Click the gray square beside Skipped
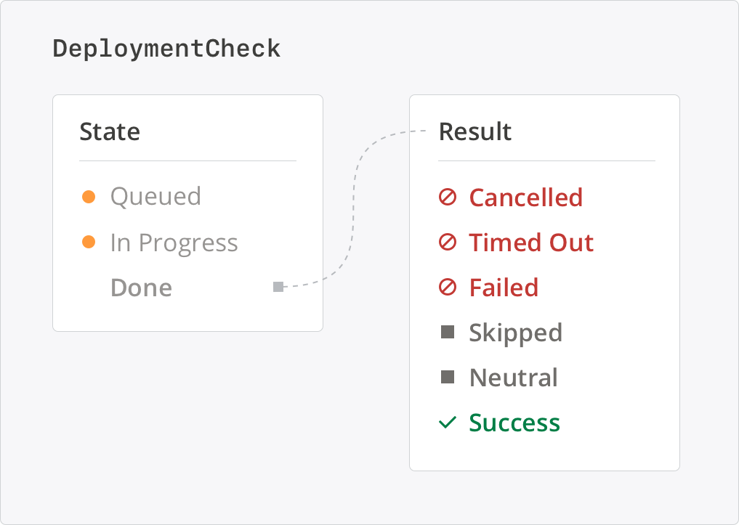Viewport: 739px width, 525px height. 448,333
